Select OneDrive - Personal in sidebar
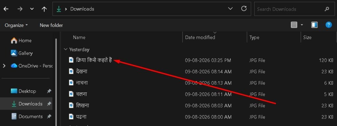This screenshot has width=337, height=126. tap(32, 66)
